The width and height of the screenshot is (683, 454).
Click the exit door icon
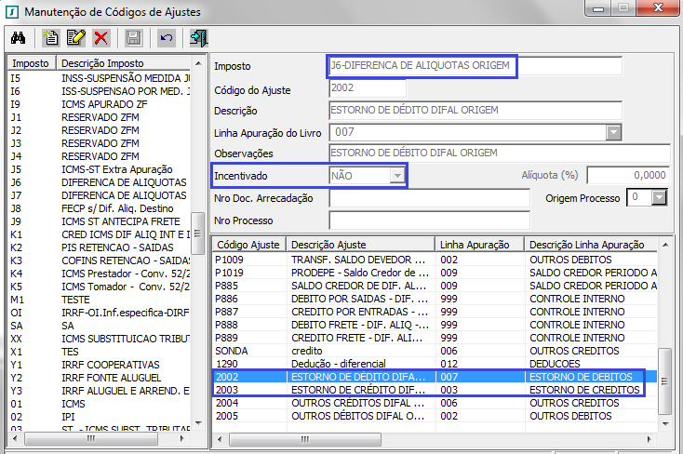click(197, 38)
